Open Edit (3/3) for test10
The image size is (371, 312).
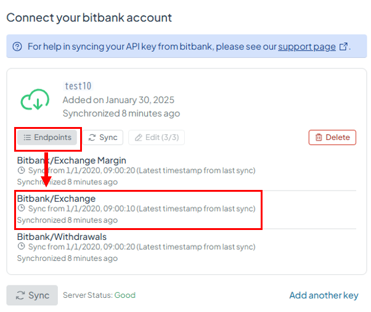(x=157, y=138)
